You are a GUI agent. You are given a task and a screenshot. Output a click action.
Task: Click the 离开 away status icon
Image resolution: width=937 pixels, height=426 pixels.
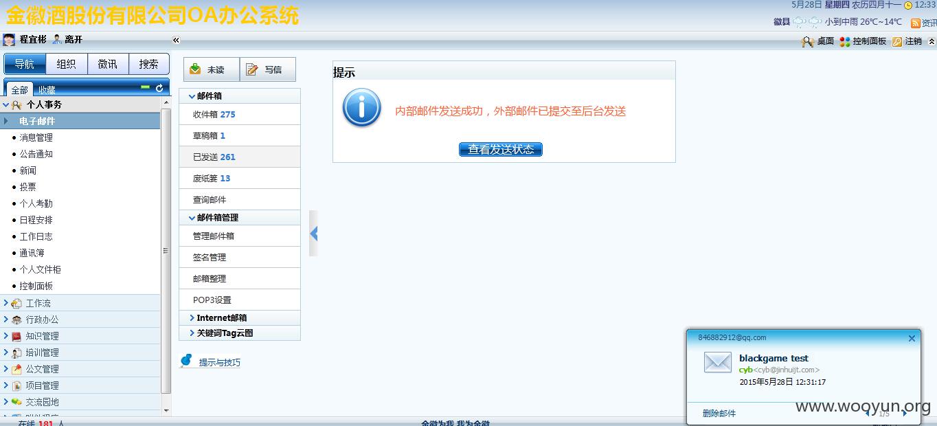57,40
